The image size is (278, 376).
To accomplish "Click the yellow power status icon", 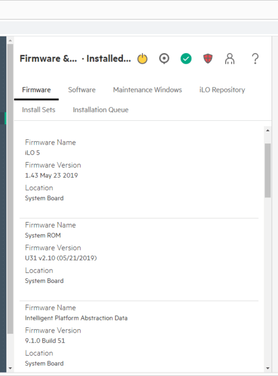I will (x=142, y=59).
